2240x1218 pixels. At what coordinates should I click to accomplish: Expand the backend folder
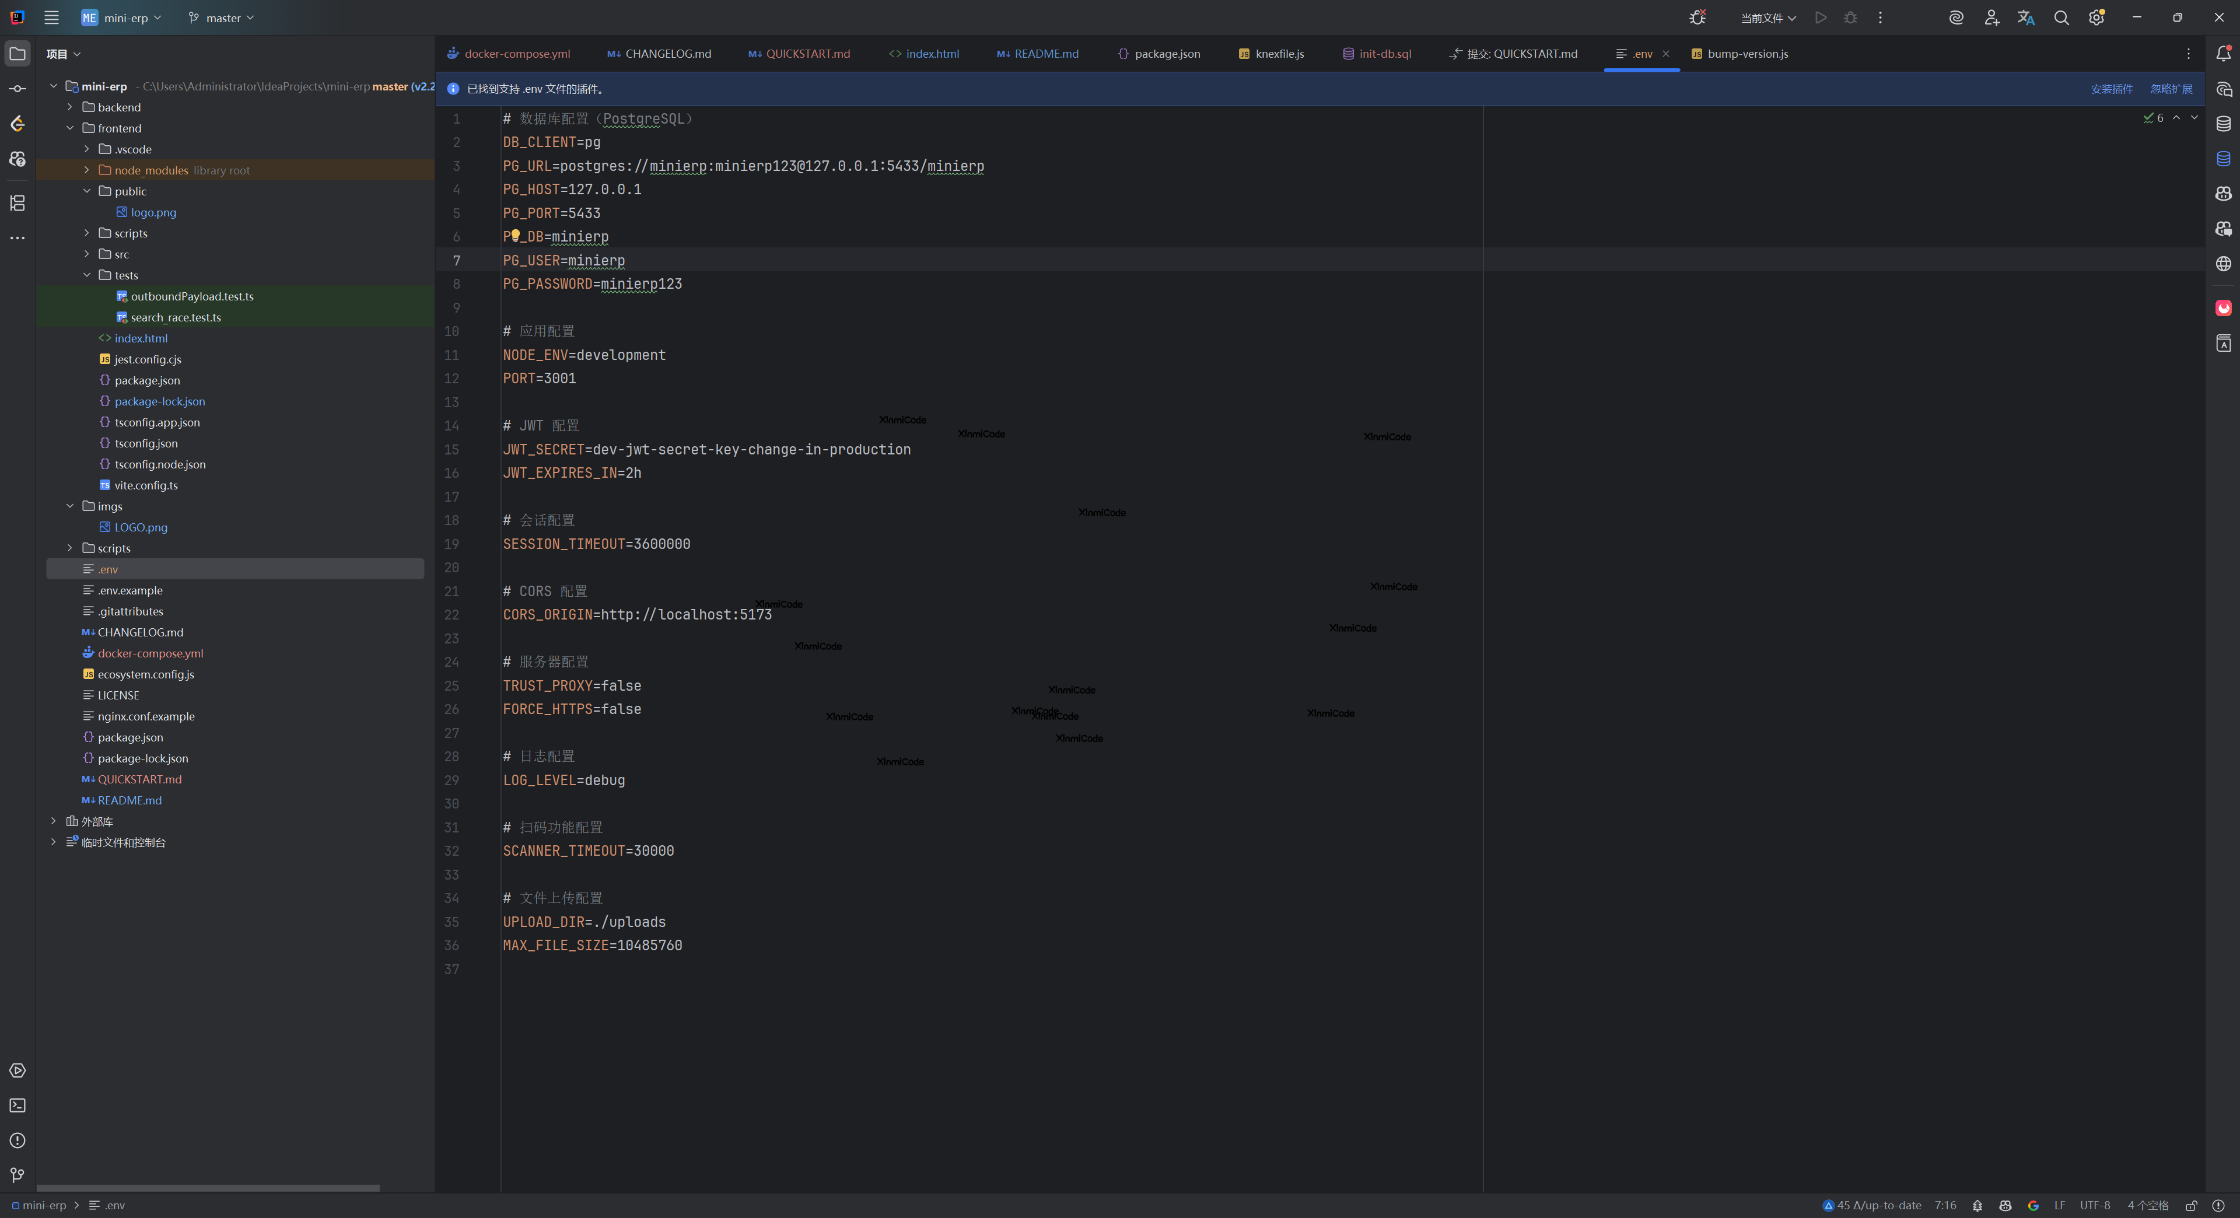click(x=71, y=107)
